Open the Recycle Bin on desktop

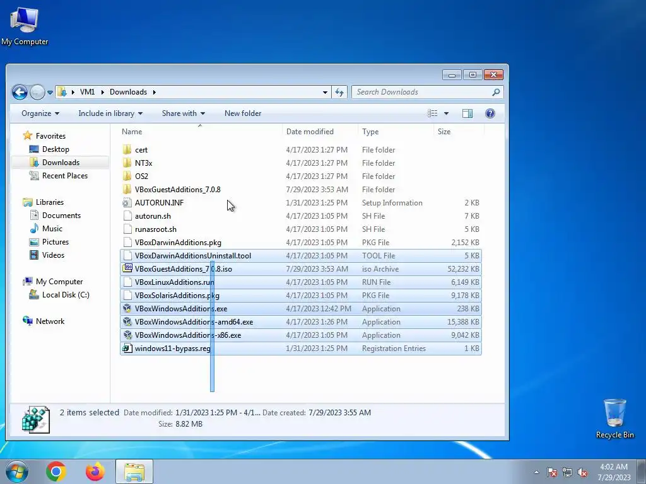click(614, 418)
